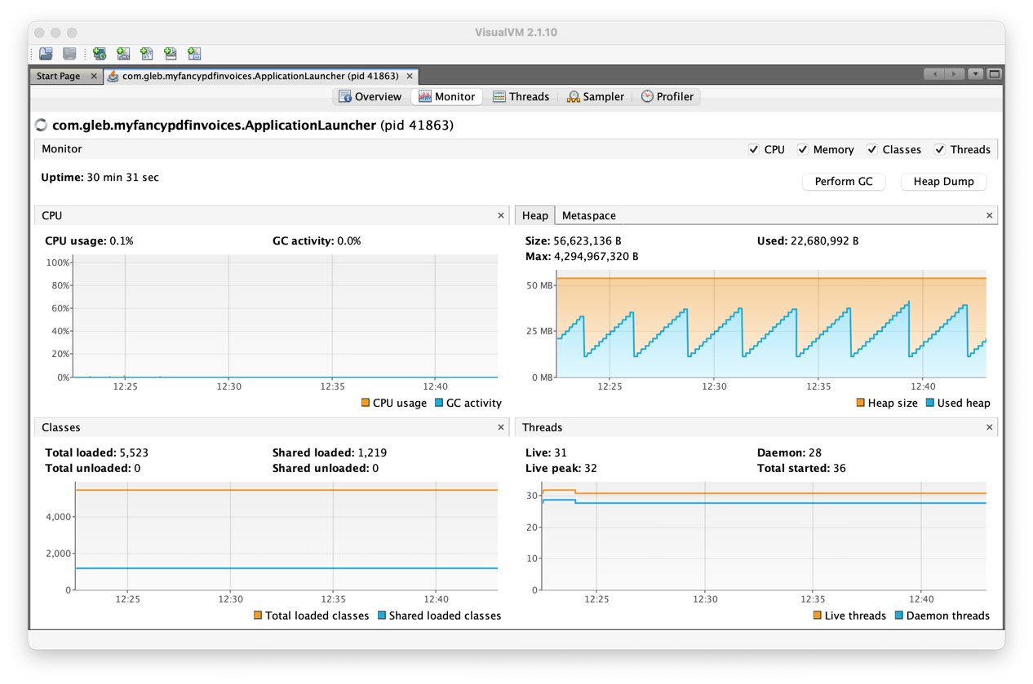The width and height of the screenshot is (1033, 684).
Task: Open the documents list dropdown arrow
Action: click(x=975, y=74)
